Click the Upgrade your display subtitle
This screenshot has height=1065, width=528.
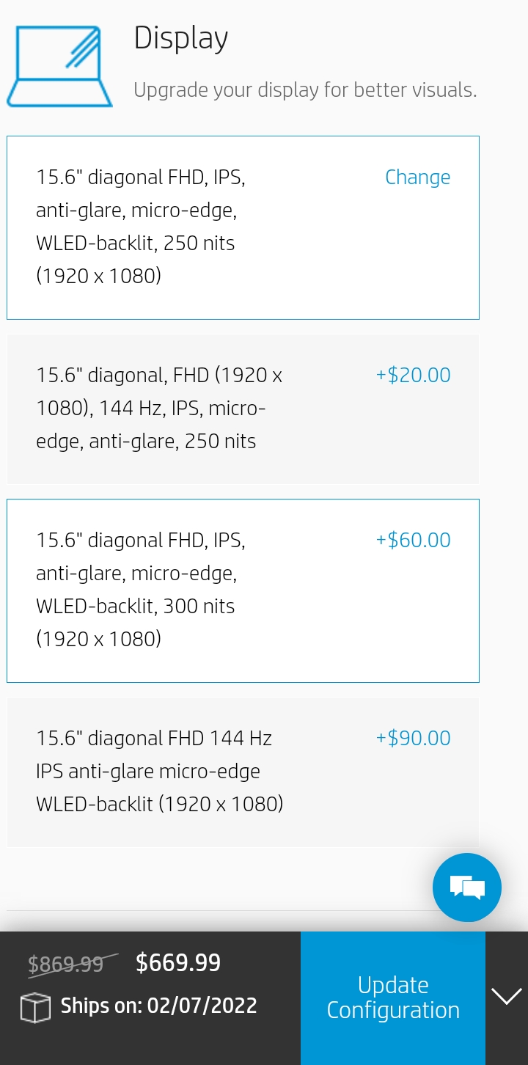(305, 89)
